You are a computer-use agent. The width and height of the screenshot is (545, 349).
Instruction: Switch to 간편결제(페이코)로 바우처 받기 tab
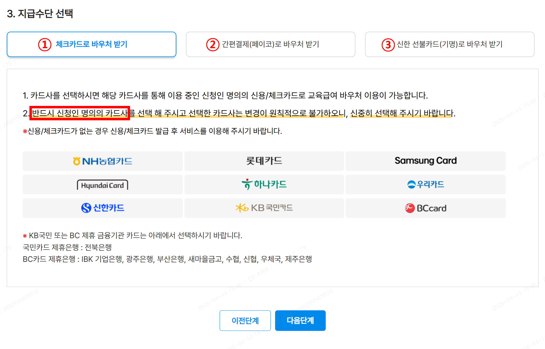tap(271, 44)
